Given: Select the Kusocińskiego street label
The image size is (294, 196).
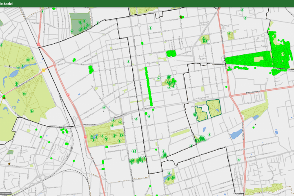Looking at the screenshot, I should (x=29, y=147).
